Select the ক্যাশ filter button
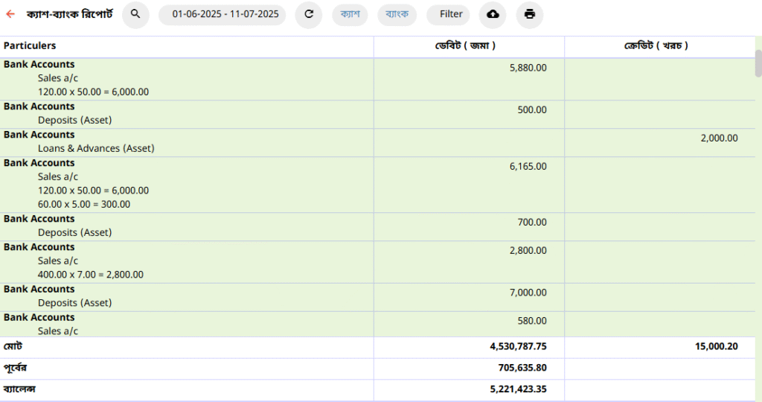Screen dimensions: 762x402 [350, 15]
